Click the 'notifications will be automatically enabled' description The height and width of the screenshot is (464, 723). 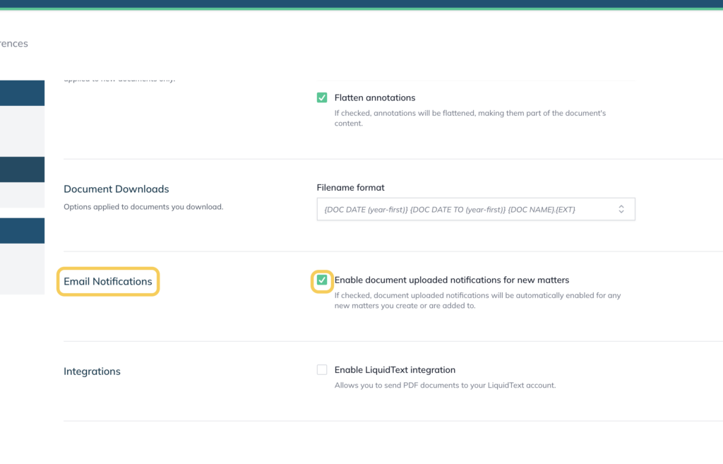point(478,300)
